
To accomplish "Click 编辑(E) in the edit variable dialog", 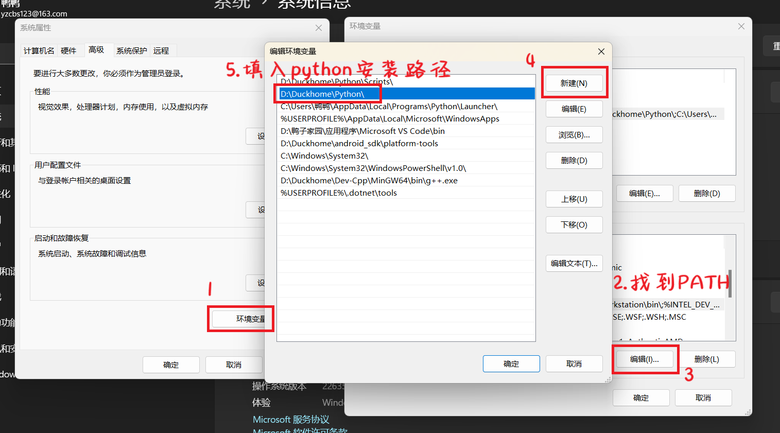I will [574, 109].
